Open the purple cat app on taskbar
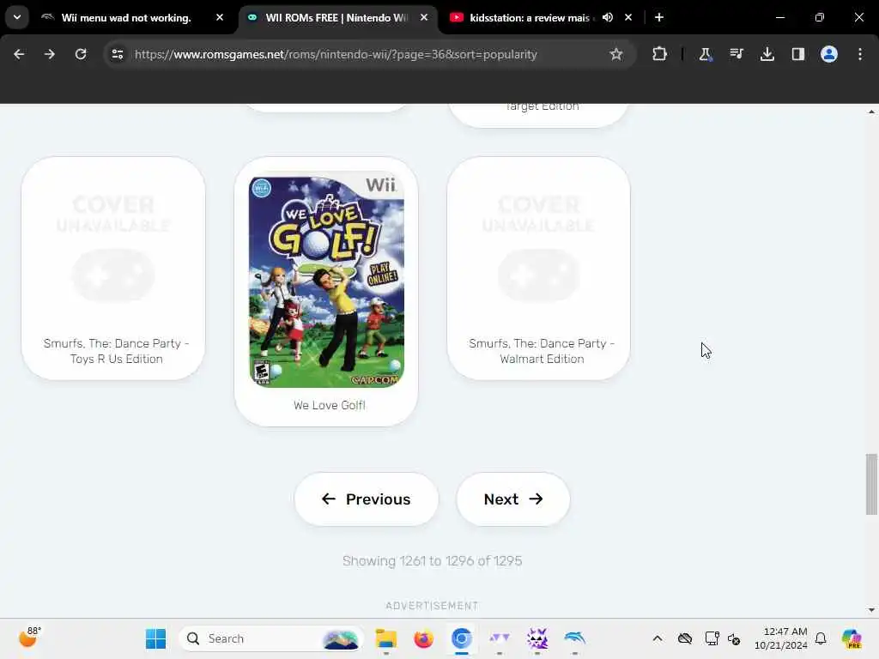 coord(537,638)
